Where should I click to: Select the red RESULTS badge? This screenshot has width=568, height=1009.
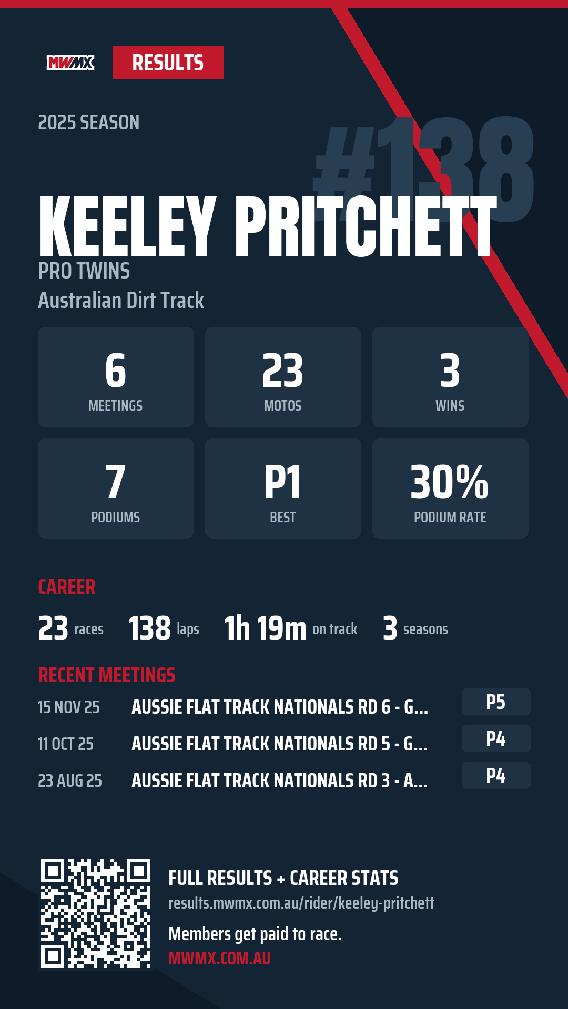point(168,63)
